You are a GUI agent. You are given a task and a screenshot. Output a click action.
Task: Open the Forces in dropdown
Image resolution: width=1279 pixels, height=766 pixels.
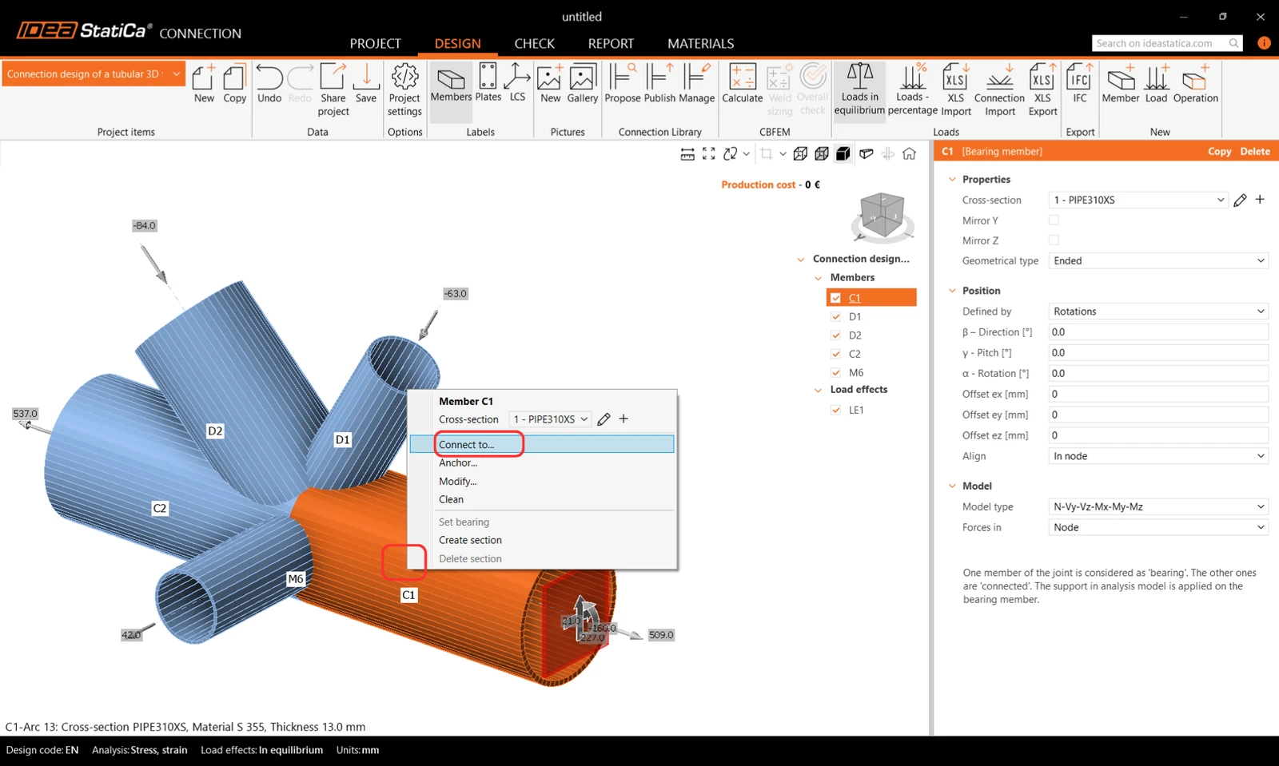1158,527
